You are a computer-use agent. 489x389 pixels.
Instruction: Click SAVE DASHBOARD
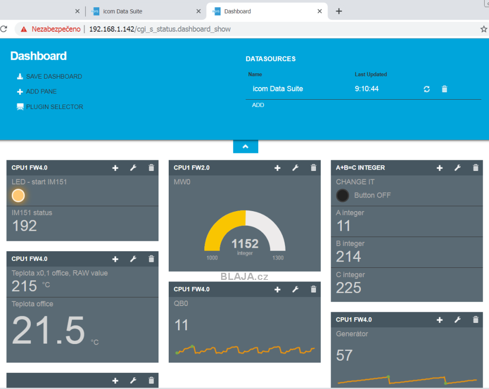[x=49, y=77]
